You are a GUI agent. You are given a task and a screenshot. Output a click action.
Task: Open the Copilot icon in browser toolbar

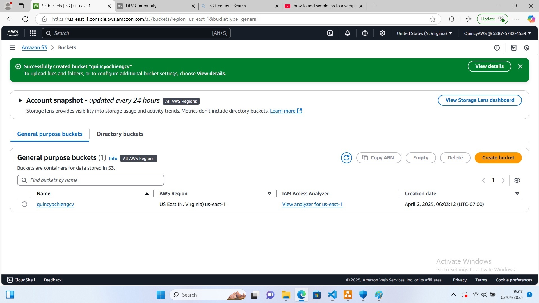coord(531,19)
